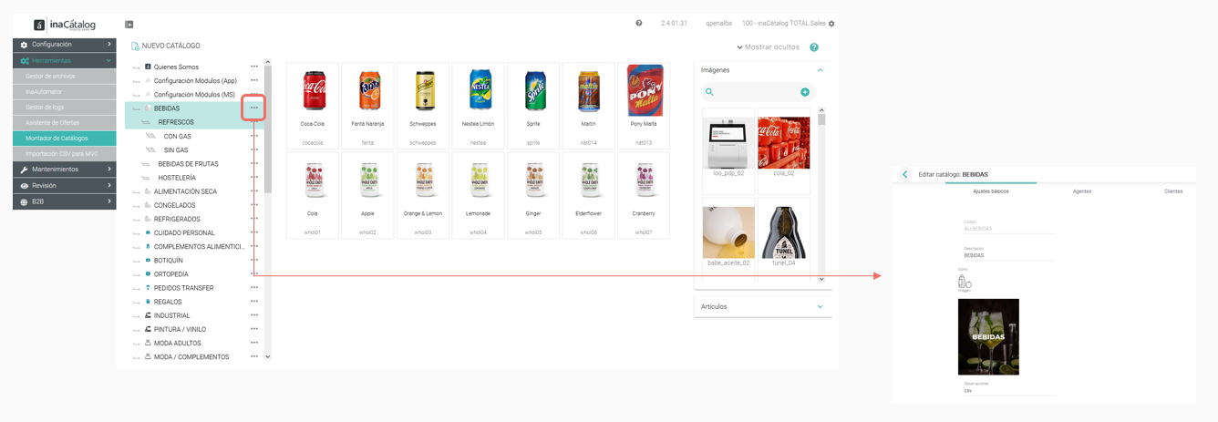Click the NUEVO CATÁLOGO document icon

(135, 46)
